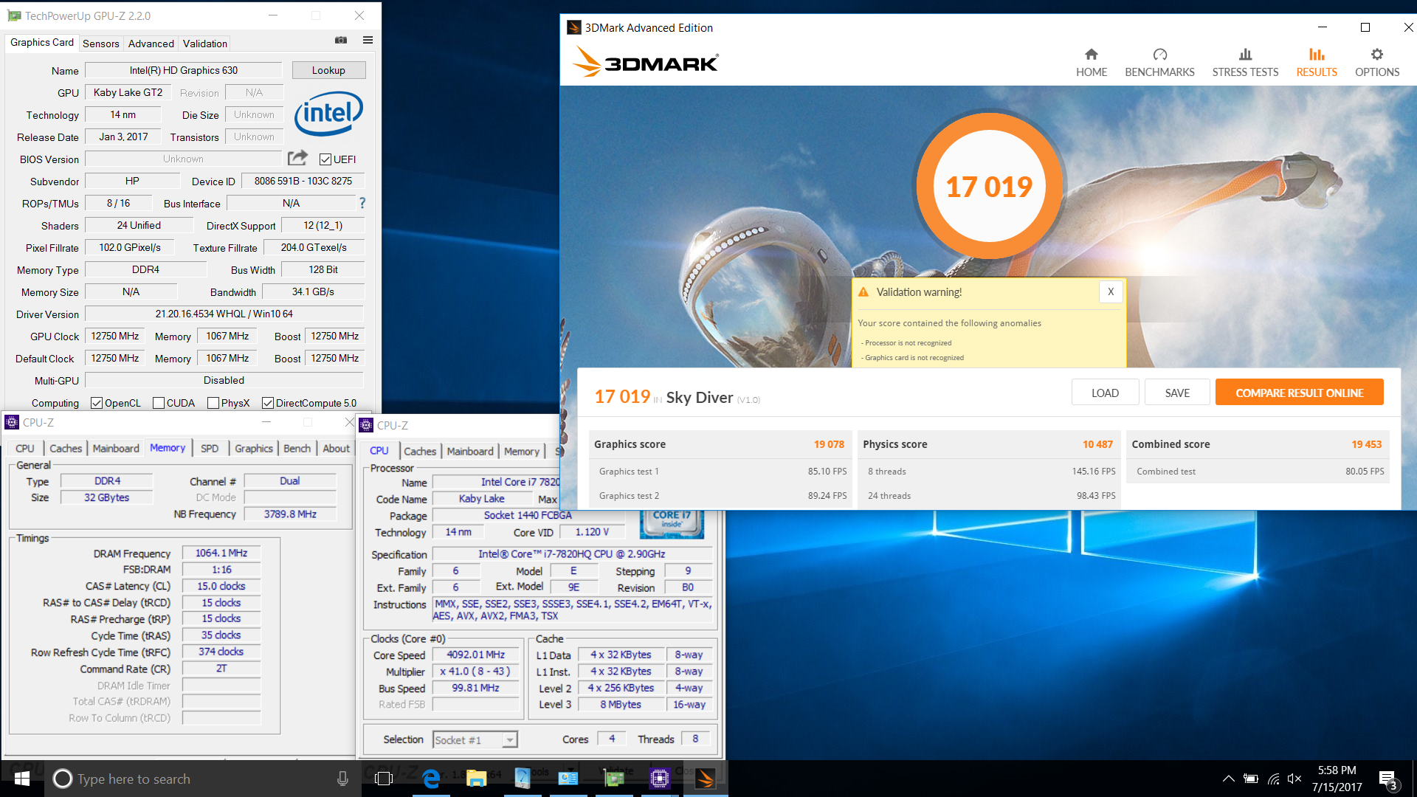Open GPU-Z hamburger menu icon
The image size is (1417, 797).
[368, 41]
